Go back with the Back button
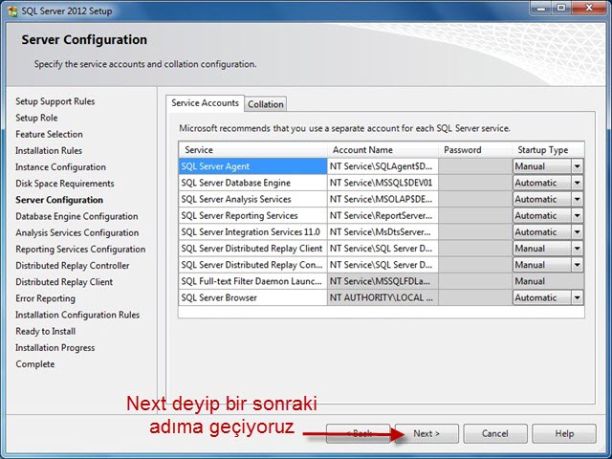 (x=358, y=433)
